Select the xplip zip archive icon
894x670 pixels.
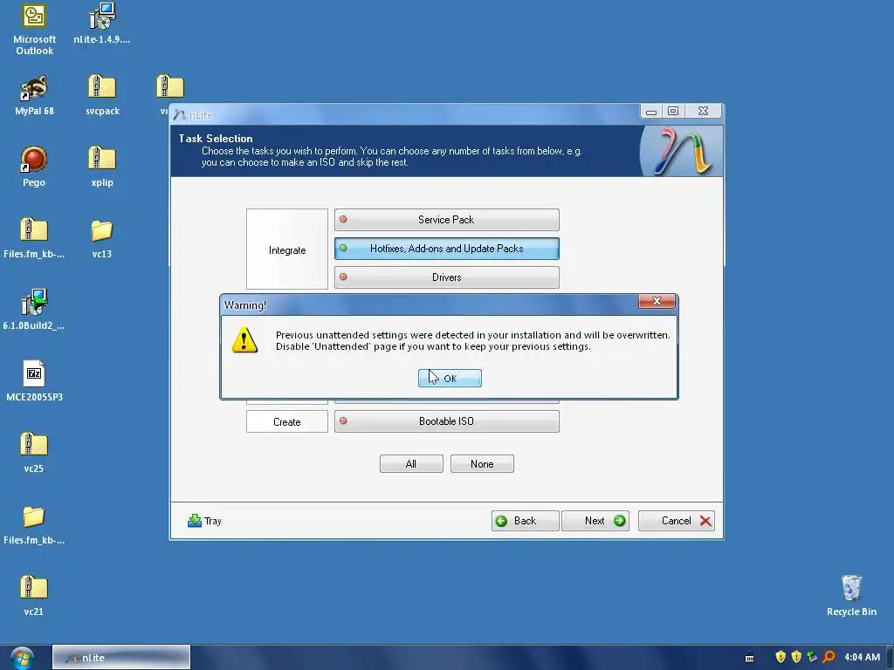[x=102, y=167]
